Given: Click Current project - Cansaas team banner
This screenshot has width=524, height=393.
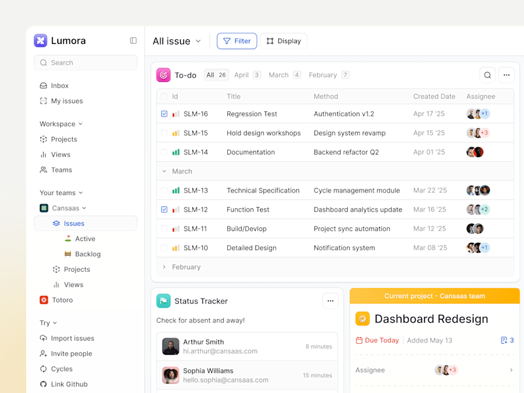Looking at the screenshot, I should pos(435,296).
